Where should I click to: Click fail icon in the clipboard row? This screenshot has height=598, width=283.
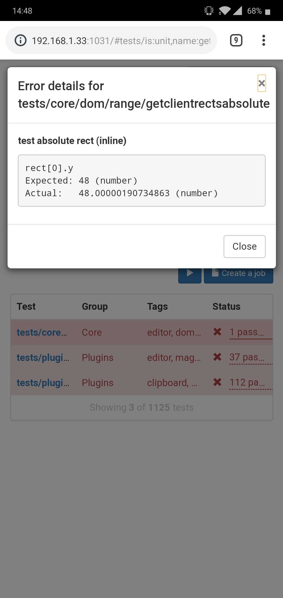[x=217, y=382]
